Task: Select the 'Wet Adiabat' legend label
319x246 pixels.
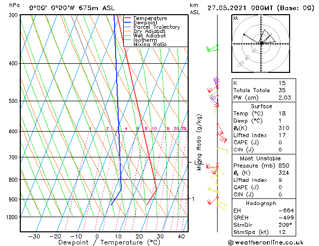Action: click(150, 36)
